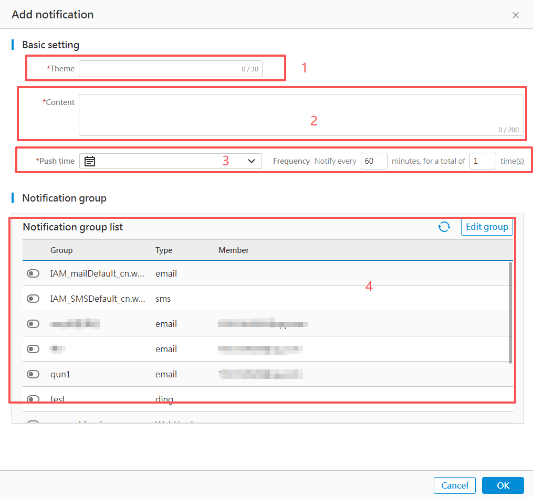
Task: Expand the Push time dropdown arrow
Action: [x=251, y=161]
